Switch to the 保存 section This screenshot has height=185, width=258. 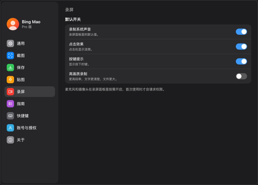click(x=21, y=68)
